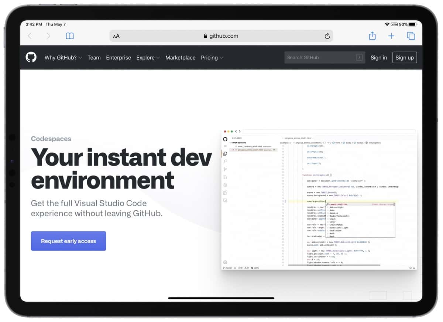Screen dimensions: 443x322
Task: Expand the Explore menu
Action: pyautogui.click(x=148, y=58)
